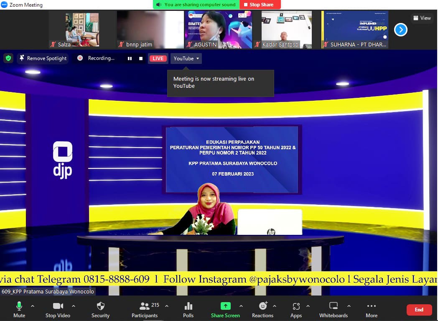
Task: Expand video options arrow beside Stop Video
Action: pyautogui.click(x=78, y=306)
